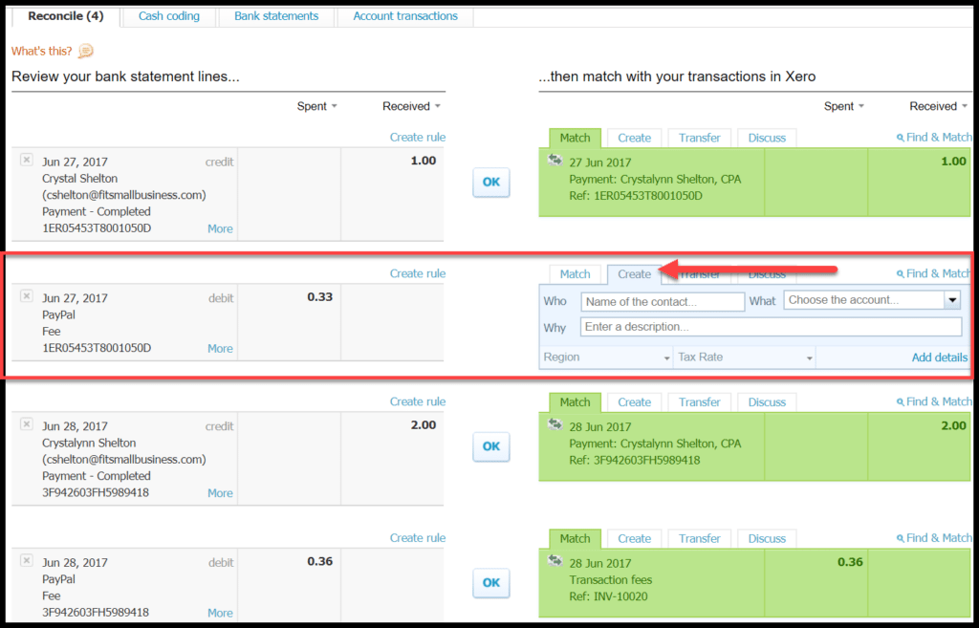Sort bank statement lines by Spent column
979x628 pixels.
pos(317,107)
